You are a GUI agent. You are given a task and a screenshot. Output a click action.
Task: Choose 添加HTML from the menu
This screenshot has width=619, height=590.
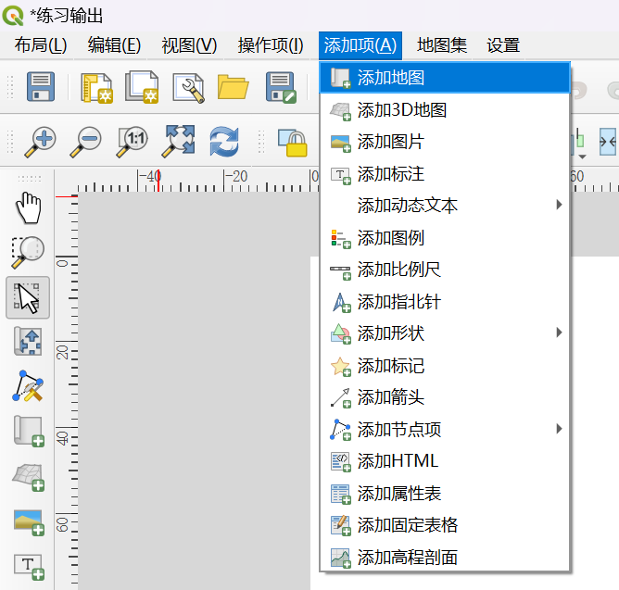445,461
